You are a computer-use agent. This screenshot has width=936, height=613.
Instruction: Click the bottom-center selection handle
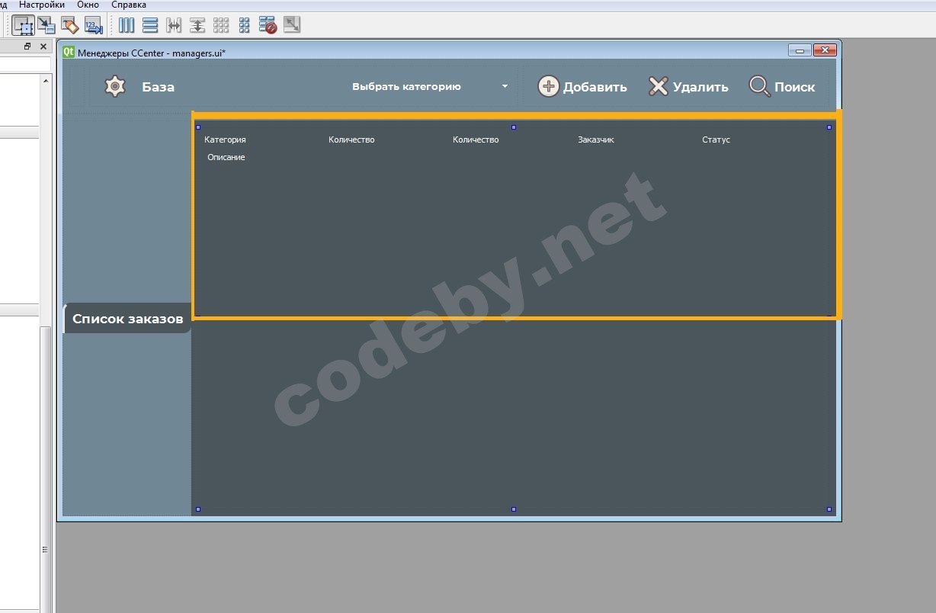[x=514, y=509]
